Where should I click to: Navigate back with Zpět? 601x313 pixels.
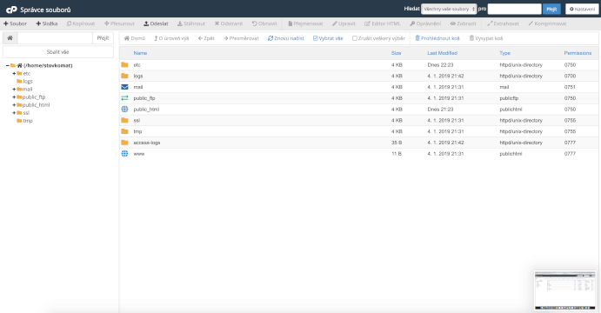206,38
